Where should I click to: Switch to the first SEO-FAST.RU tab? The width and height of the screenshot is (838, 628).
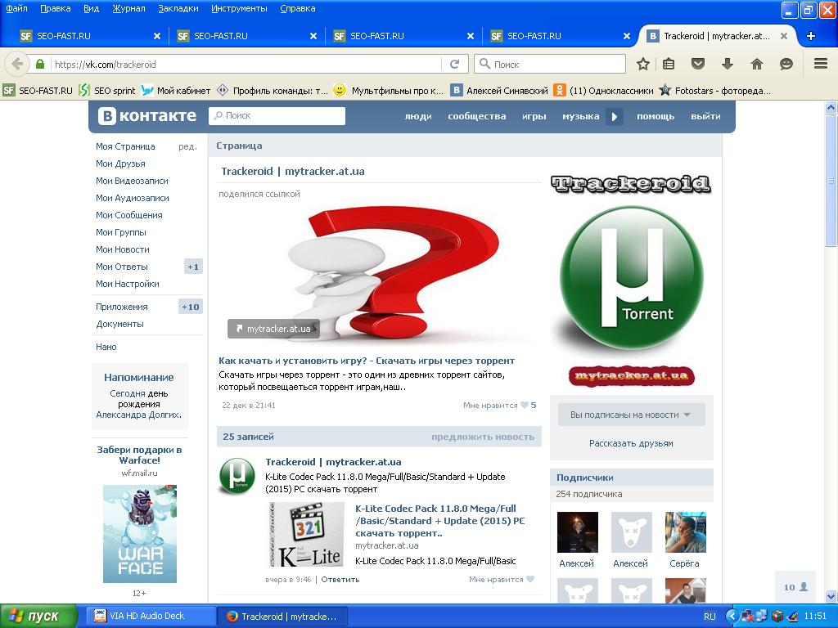88,36
